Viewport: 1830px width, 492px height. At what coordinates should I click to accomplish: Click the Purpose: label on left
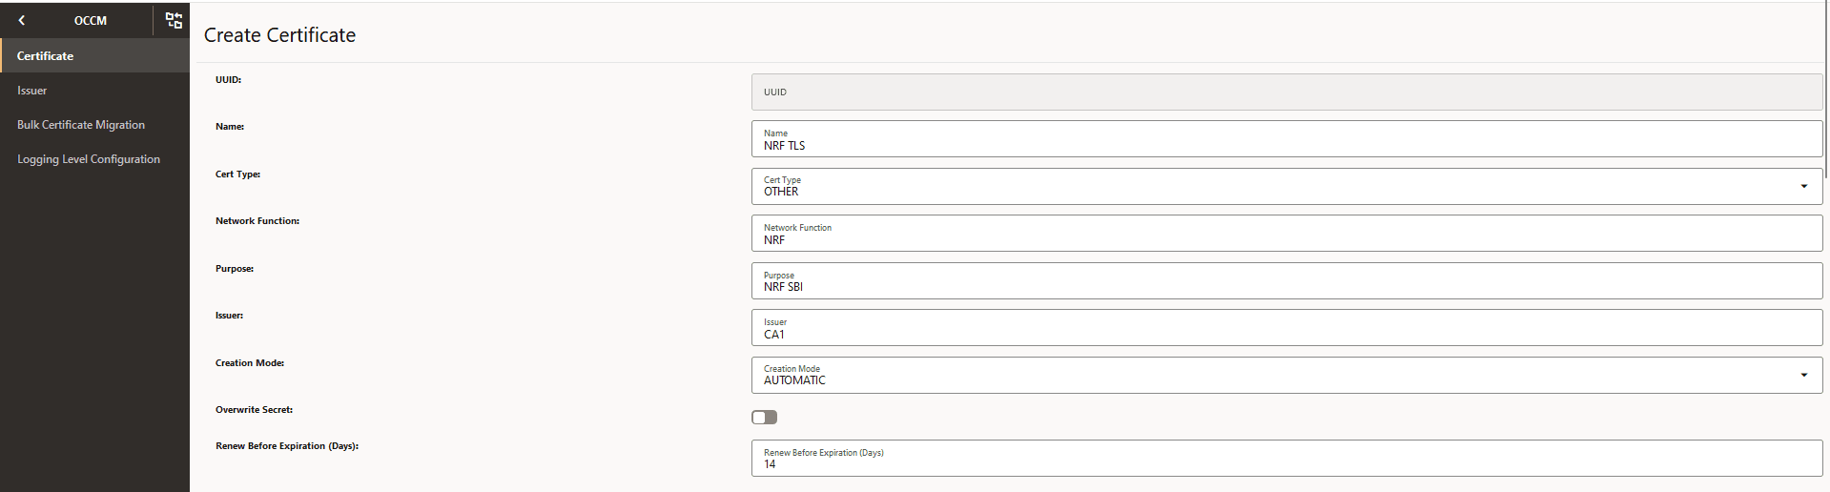[235, 269]
